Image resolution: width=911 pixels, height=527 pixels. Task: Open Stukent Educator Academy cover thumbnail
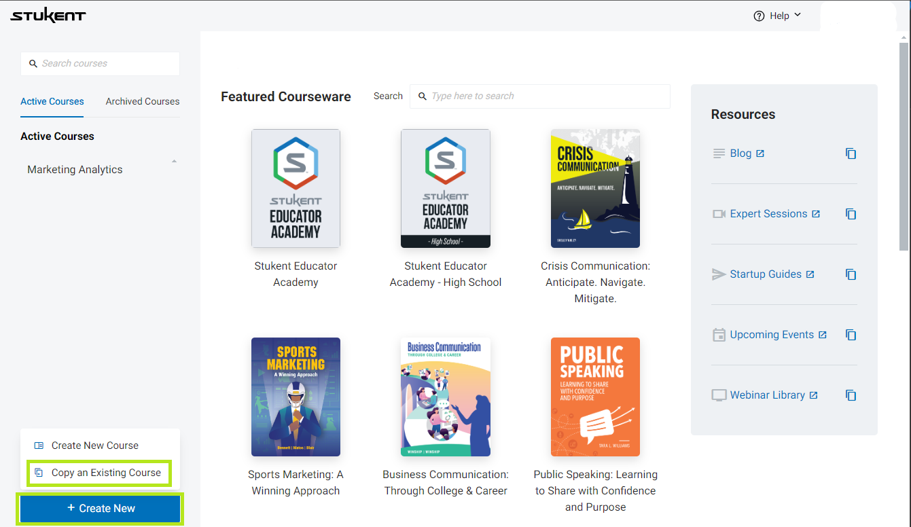pos(296,189)
